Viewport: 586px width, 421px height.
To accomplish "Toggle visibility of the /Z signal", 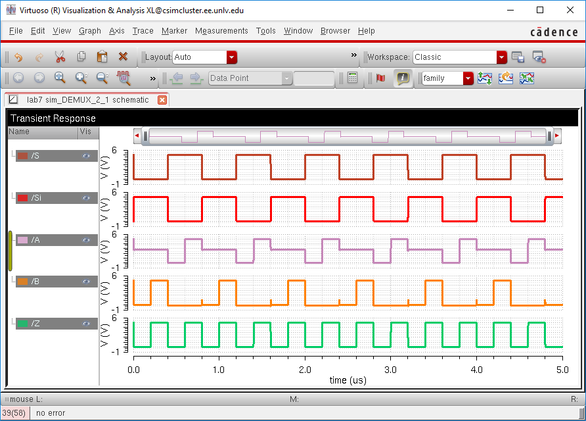I will (86, 324).
